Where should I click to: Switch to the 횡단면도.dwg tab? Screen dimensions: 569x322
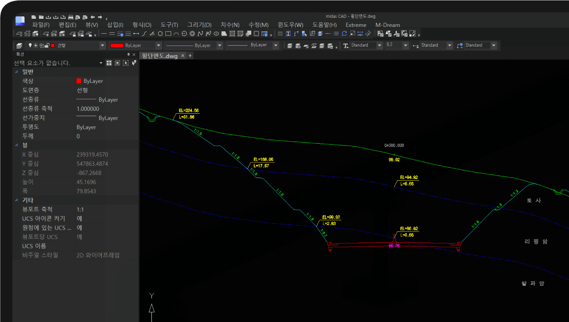click(x=160, y=56)
